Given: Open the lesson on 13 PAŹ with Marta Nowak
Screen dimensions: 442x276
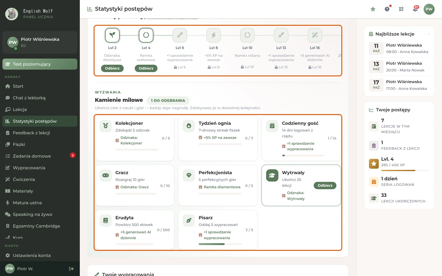Looking at the screenshot, I should [x=399, y=67].
